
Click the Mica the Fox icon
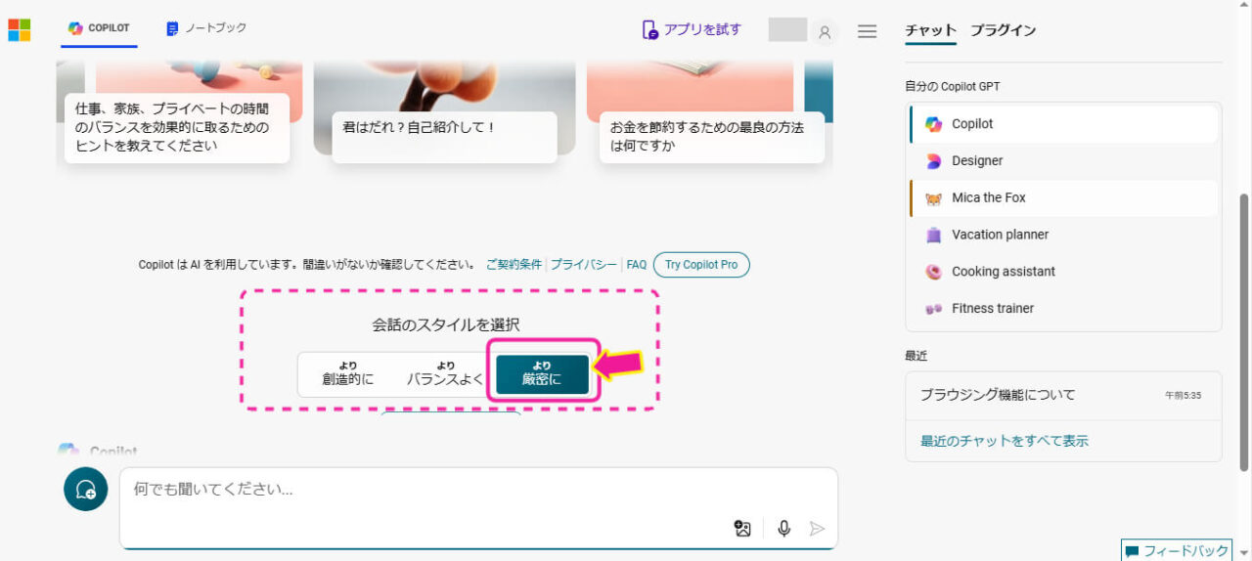933,197
